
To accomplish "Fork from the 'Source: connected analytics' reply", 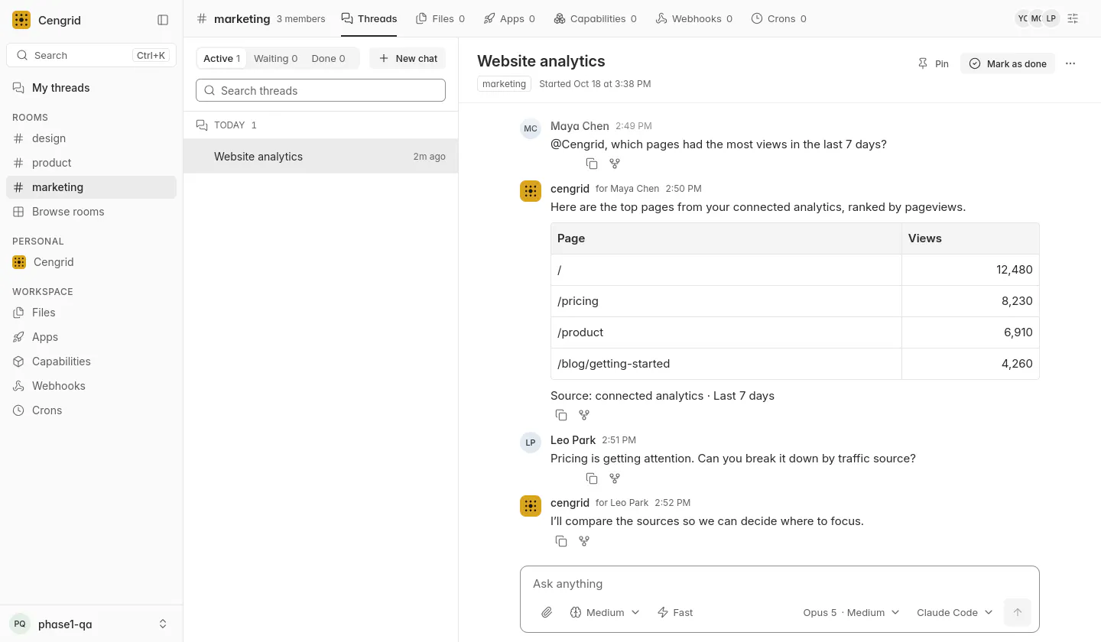I will (584, 415).
